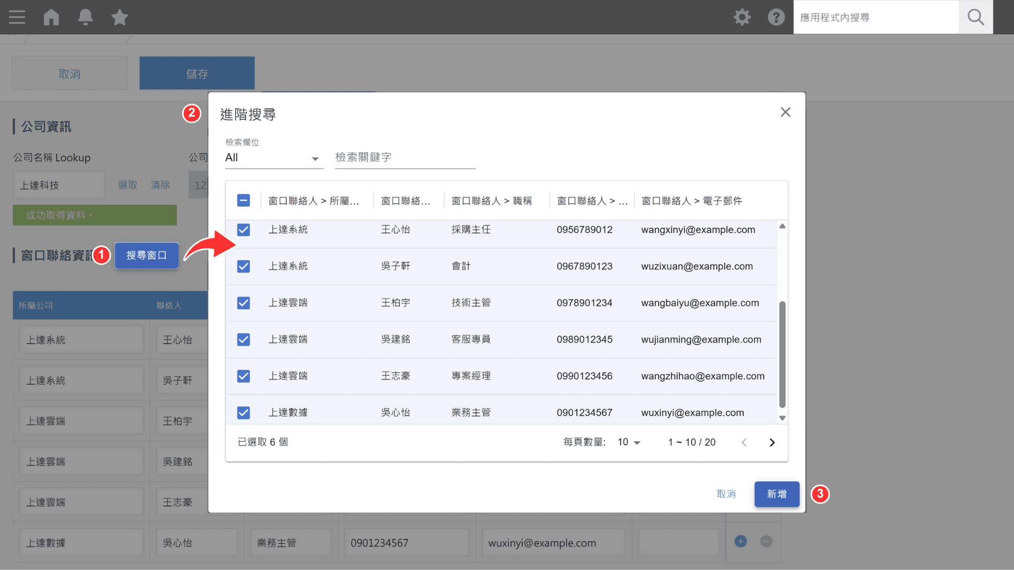Toggle the select-all checkbox in the header
This screenshot has height=570, width=1014.
coord(243,200)
